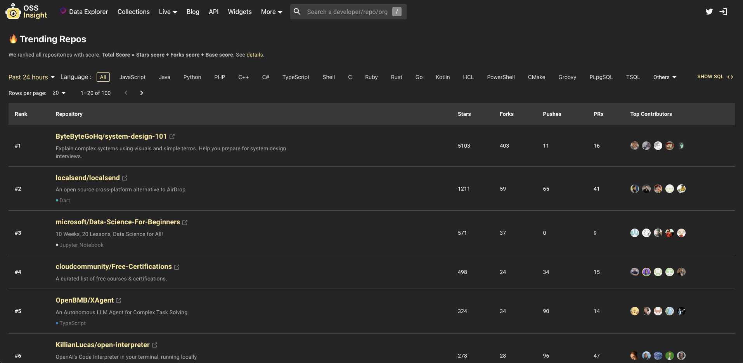The height and width of the screenshot is (363, 743).
Task: Click first contributor avatar of system-design-101
Action: [x=635, y=146]
